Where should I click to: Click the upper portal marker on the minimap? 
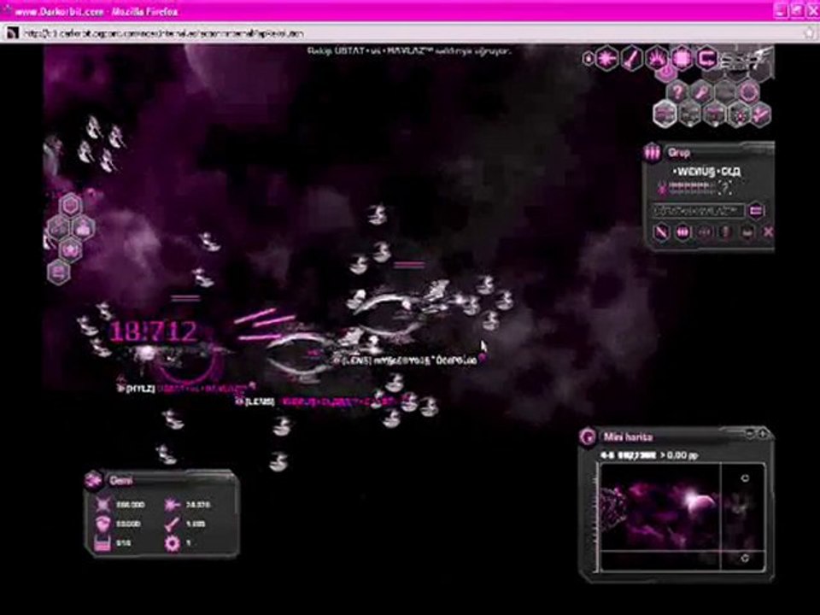coord(745,478)
